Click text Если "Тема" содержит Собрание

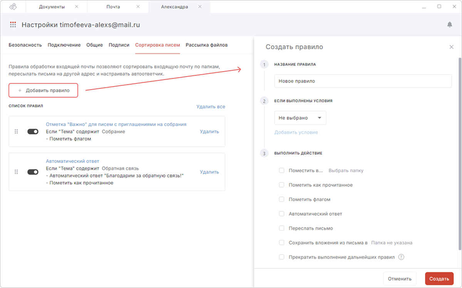pos(85,132)
